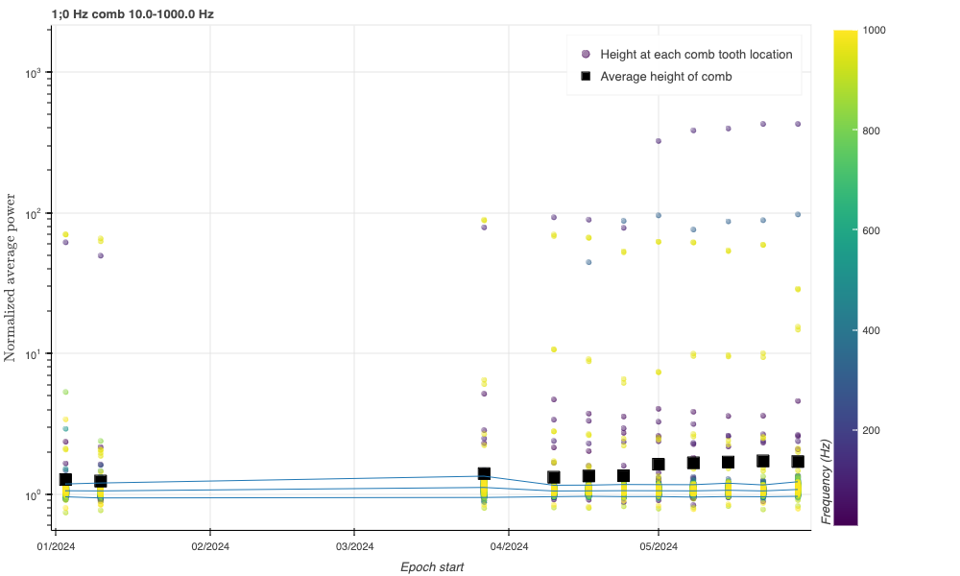Click the 600 color bar tick label
The width and height of the screenshot is (960, 576).
[872, 230]
